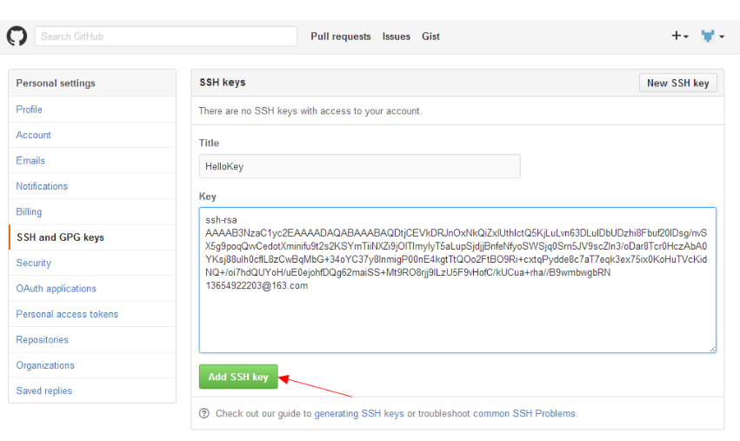740x441 pixels.
Task: Click the Title label
Action: [x=209, y=143]
